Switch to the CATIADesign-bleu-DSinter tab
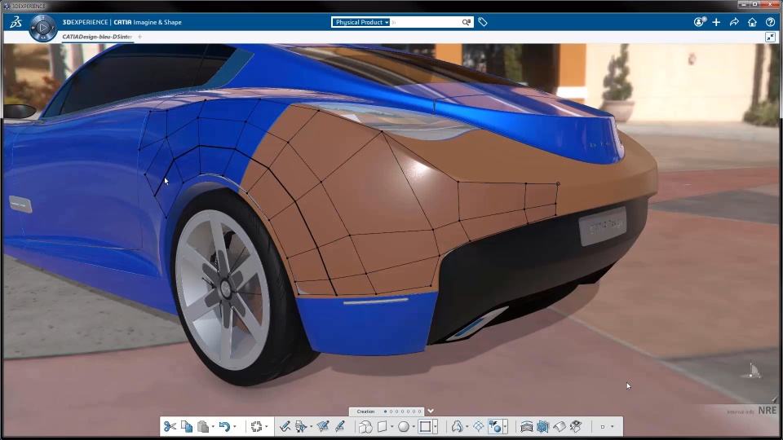The height and width of the screenshot is (440, 783). pyautogui.click(x=97, y=37)
